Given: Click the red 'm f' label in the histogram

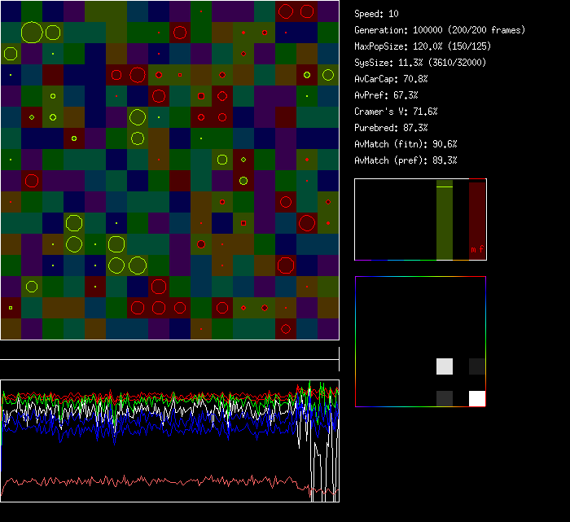Looking at the screenshot, I should pos(476,249).
